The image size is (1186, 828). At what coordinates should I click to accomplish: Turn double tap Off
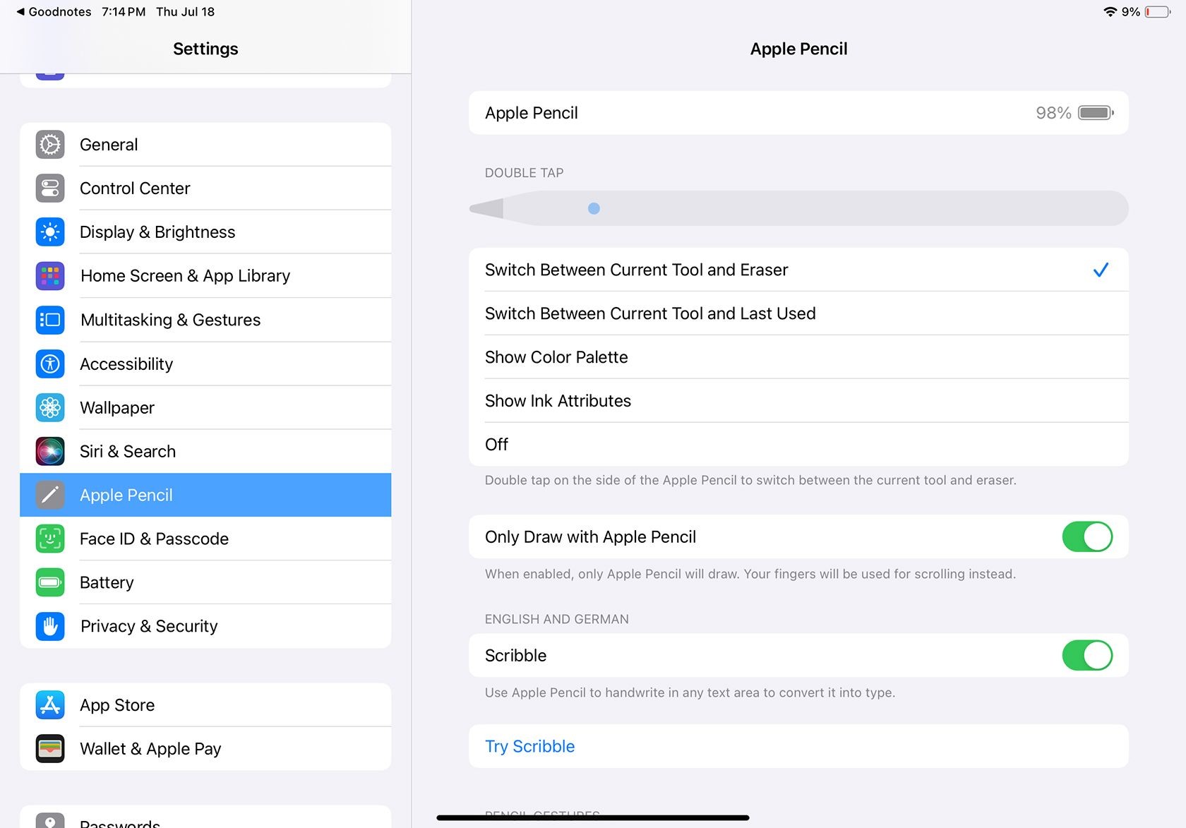[798, 445]
